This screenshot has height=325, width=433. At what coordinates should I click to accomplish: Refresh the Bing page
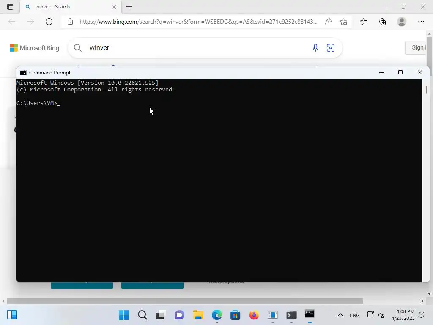click(49, 22)
